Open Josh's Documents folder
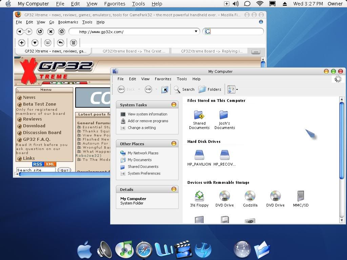The height and width of the screenshot is (260, 347). tap(225, 120)
